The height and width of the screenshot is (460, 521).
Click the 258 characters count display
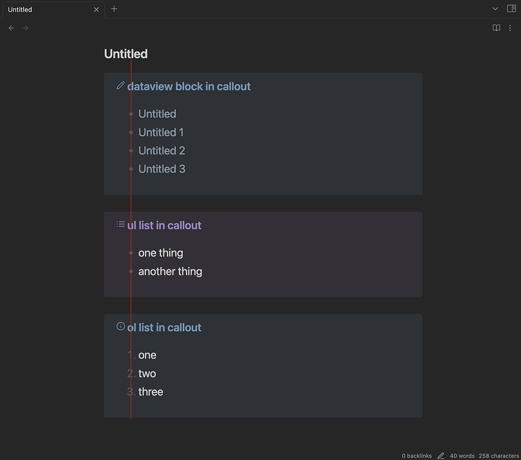point(498,456)
